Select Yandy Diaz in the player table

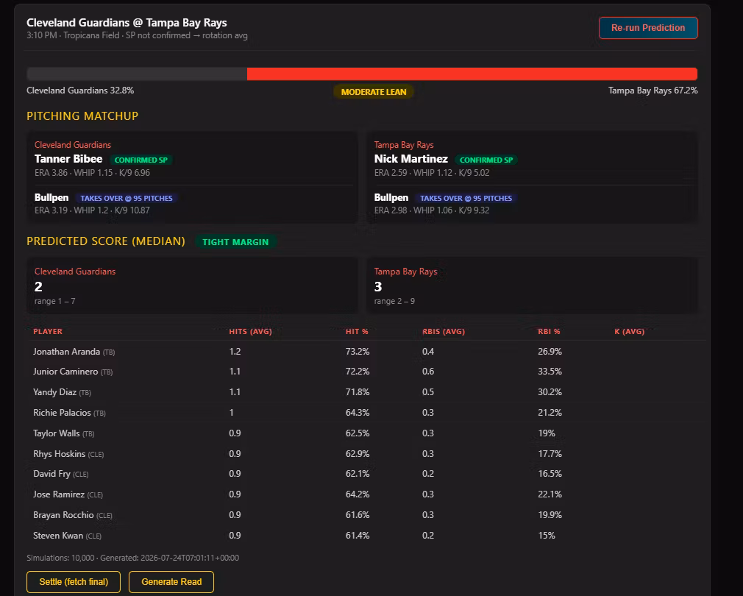[x=54, y=392]
